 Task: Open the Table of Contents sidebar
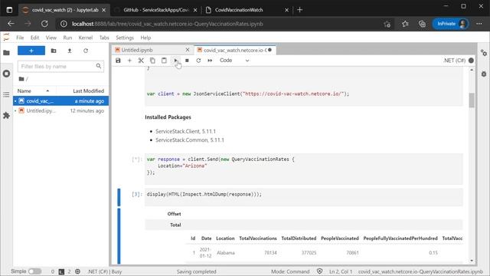click(x=6, y=94)
